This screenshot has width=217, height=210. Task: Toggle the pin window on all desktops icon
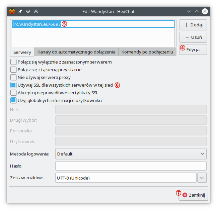click(x=20, y=11)
